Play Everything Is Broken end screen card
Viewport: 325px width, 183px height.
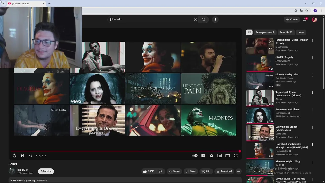97,120
